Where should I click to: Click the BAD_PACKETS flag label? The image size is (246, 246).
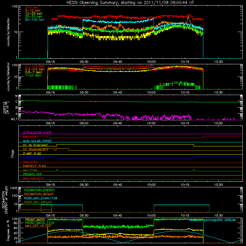(34, 178)
